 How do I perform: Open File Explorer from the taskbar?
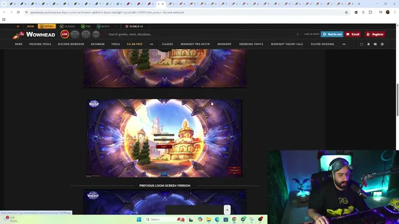click(209, 220)
